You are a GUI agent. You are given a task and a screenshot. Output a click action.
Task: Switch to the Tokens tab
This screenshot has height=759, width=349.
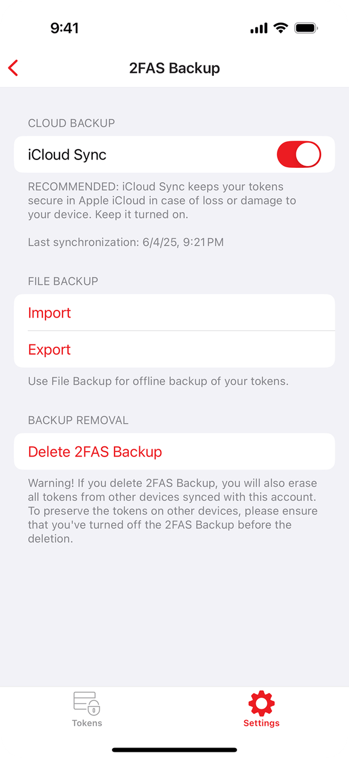point(87,709)
